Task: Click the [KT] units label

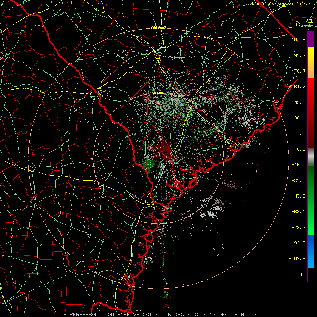Action: [301, 24]
